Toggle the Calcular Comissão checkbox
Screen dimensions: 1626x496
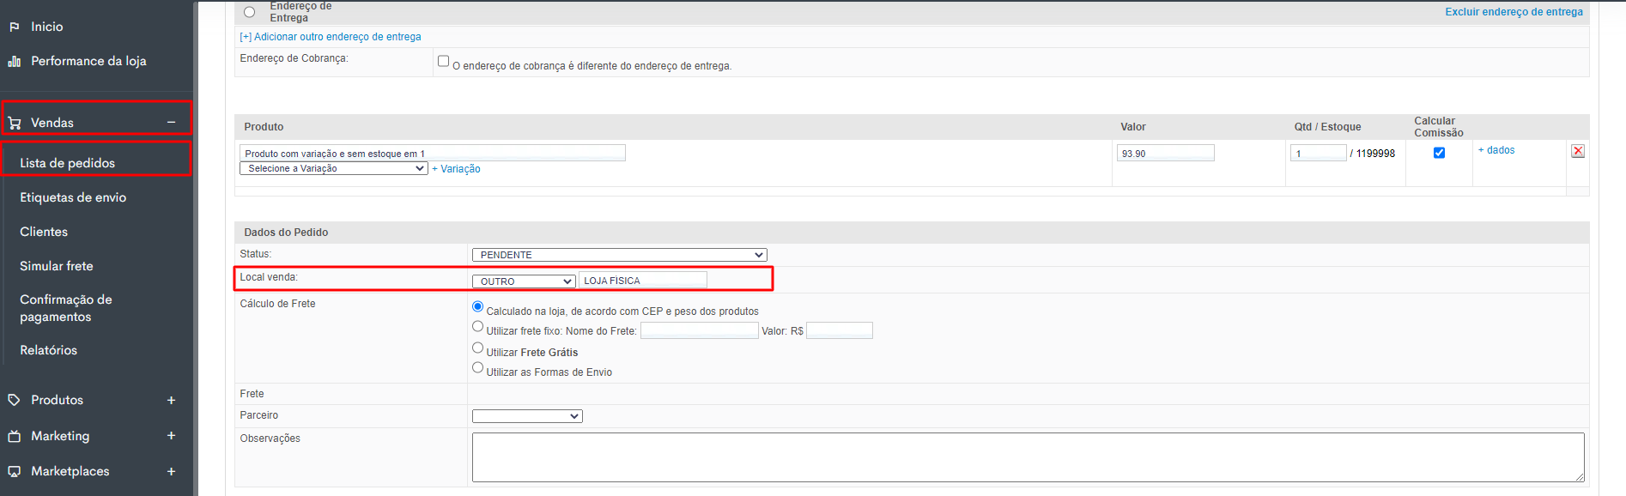[1439, 153]
